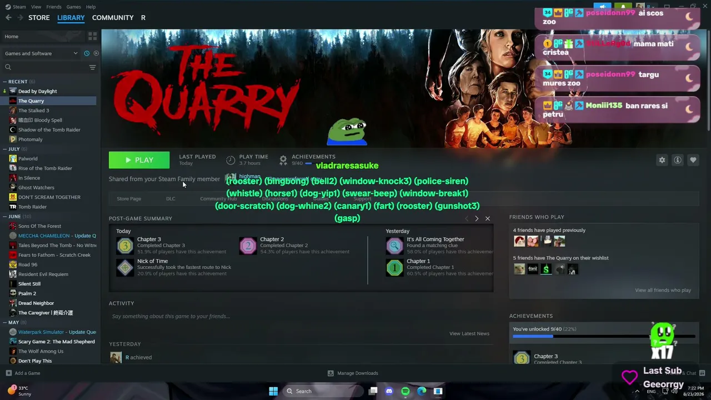The image size is (711, 400).
Task: Go forward with the Steam forward arrow
Action: pyautogui.click(x=21, y=18)
